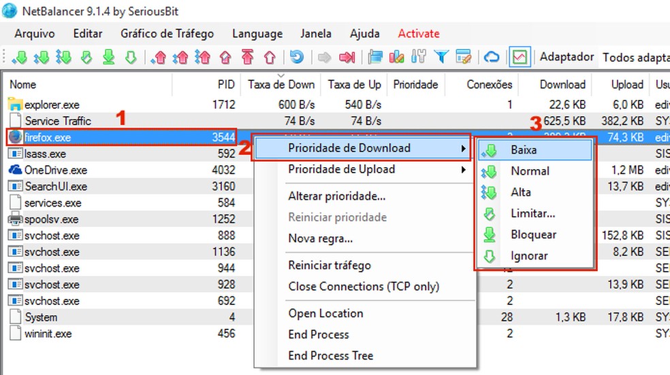Select Close Connections (TCP only)
The image size is (670, 375).
pyautogui.click(x=364, y=287)
